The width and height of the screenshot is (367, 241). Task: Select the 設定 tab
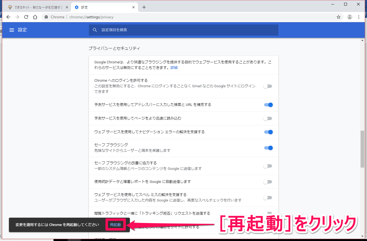tap(104, 7)
